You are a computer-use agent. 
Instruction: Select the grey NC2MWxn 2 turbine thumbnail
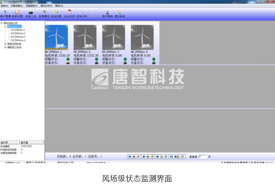[x=85, y=37]
